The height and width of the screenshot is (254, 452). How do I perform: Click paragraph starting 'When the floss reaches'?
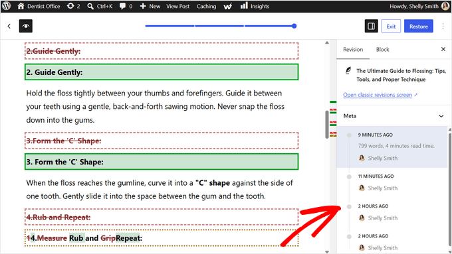tap(160, 190)
